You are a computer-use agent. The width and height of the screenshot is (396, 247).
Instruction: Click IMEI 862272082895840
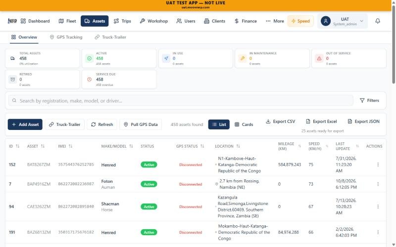tap(76, 206)
